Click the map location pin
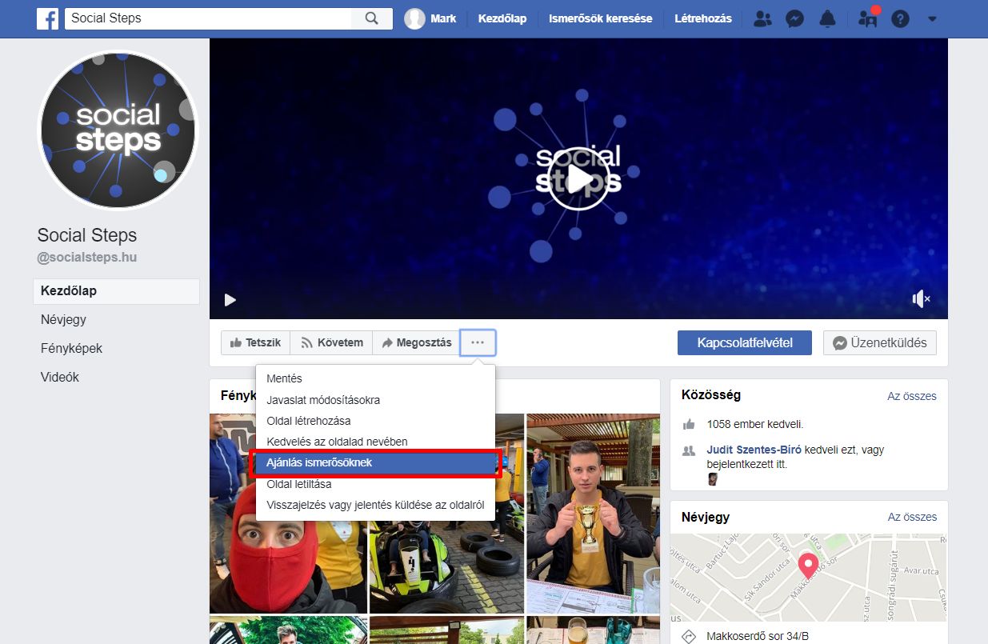 [808, 565]
